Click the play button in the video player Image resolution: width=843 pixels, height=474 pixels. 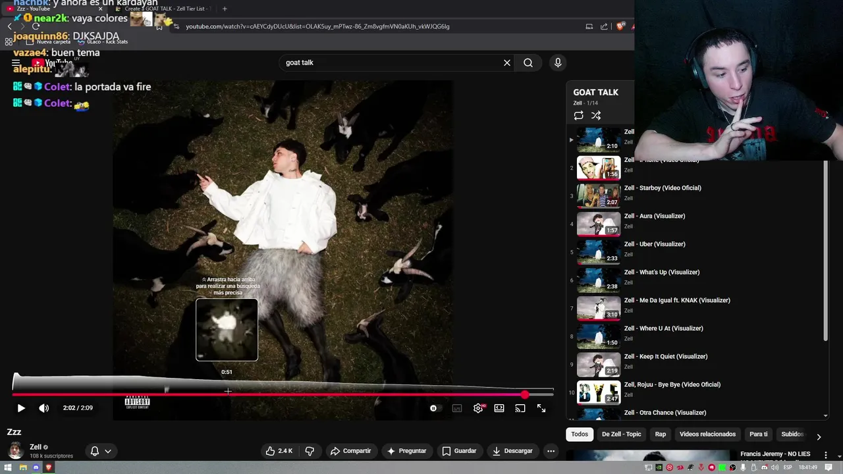point(20,408)
